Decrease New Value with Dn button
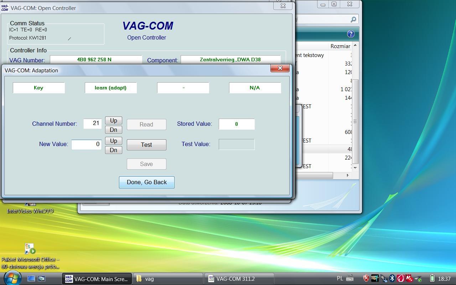Viewport: 456px width, 285px height. pos(114,150)
